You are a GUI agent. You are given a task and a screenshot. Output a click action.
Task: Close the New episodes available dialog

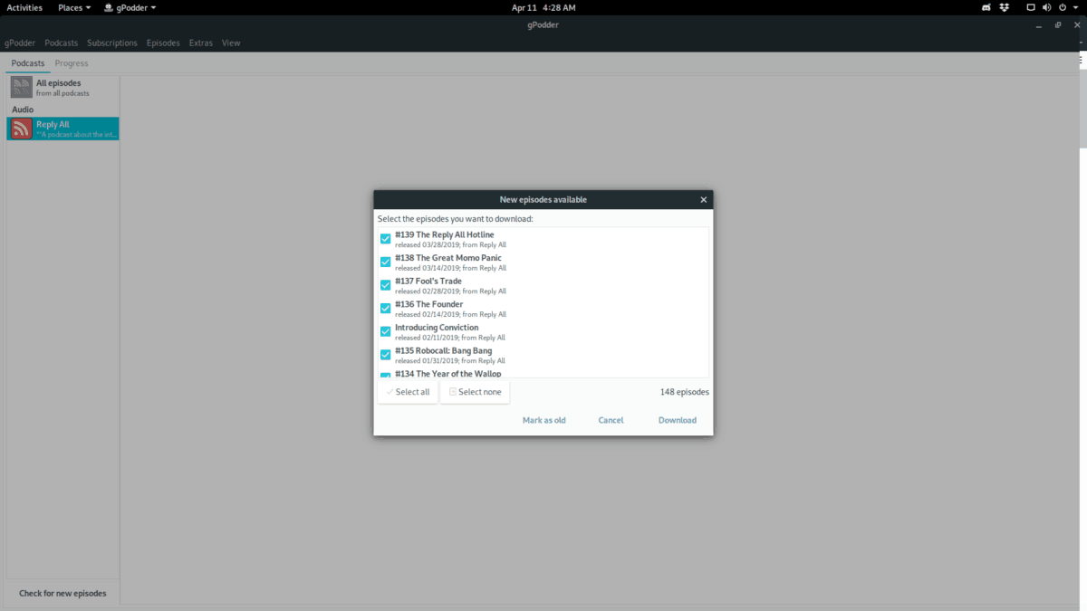click(x=704, y=199)
